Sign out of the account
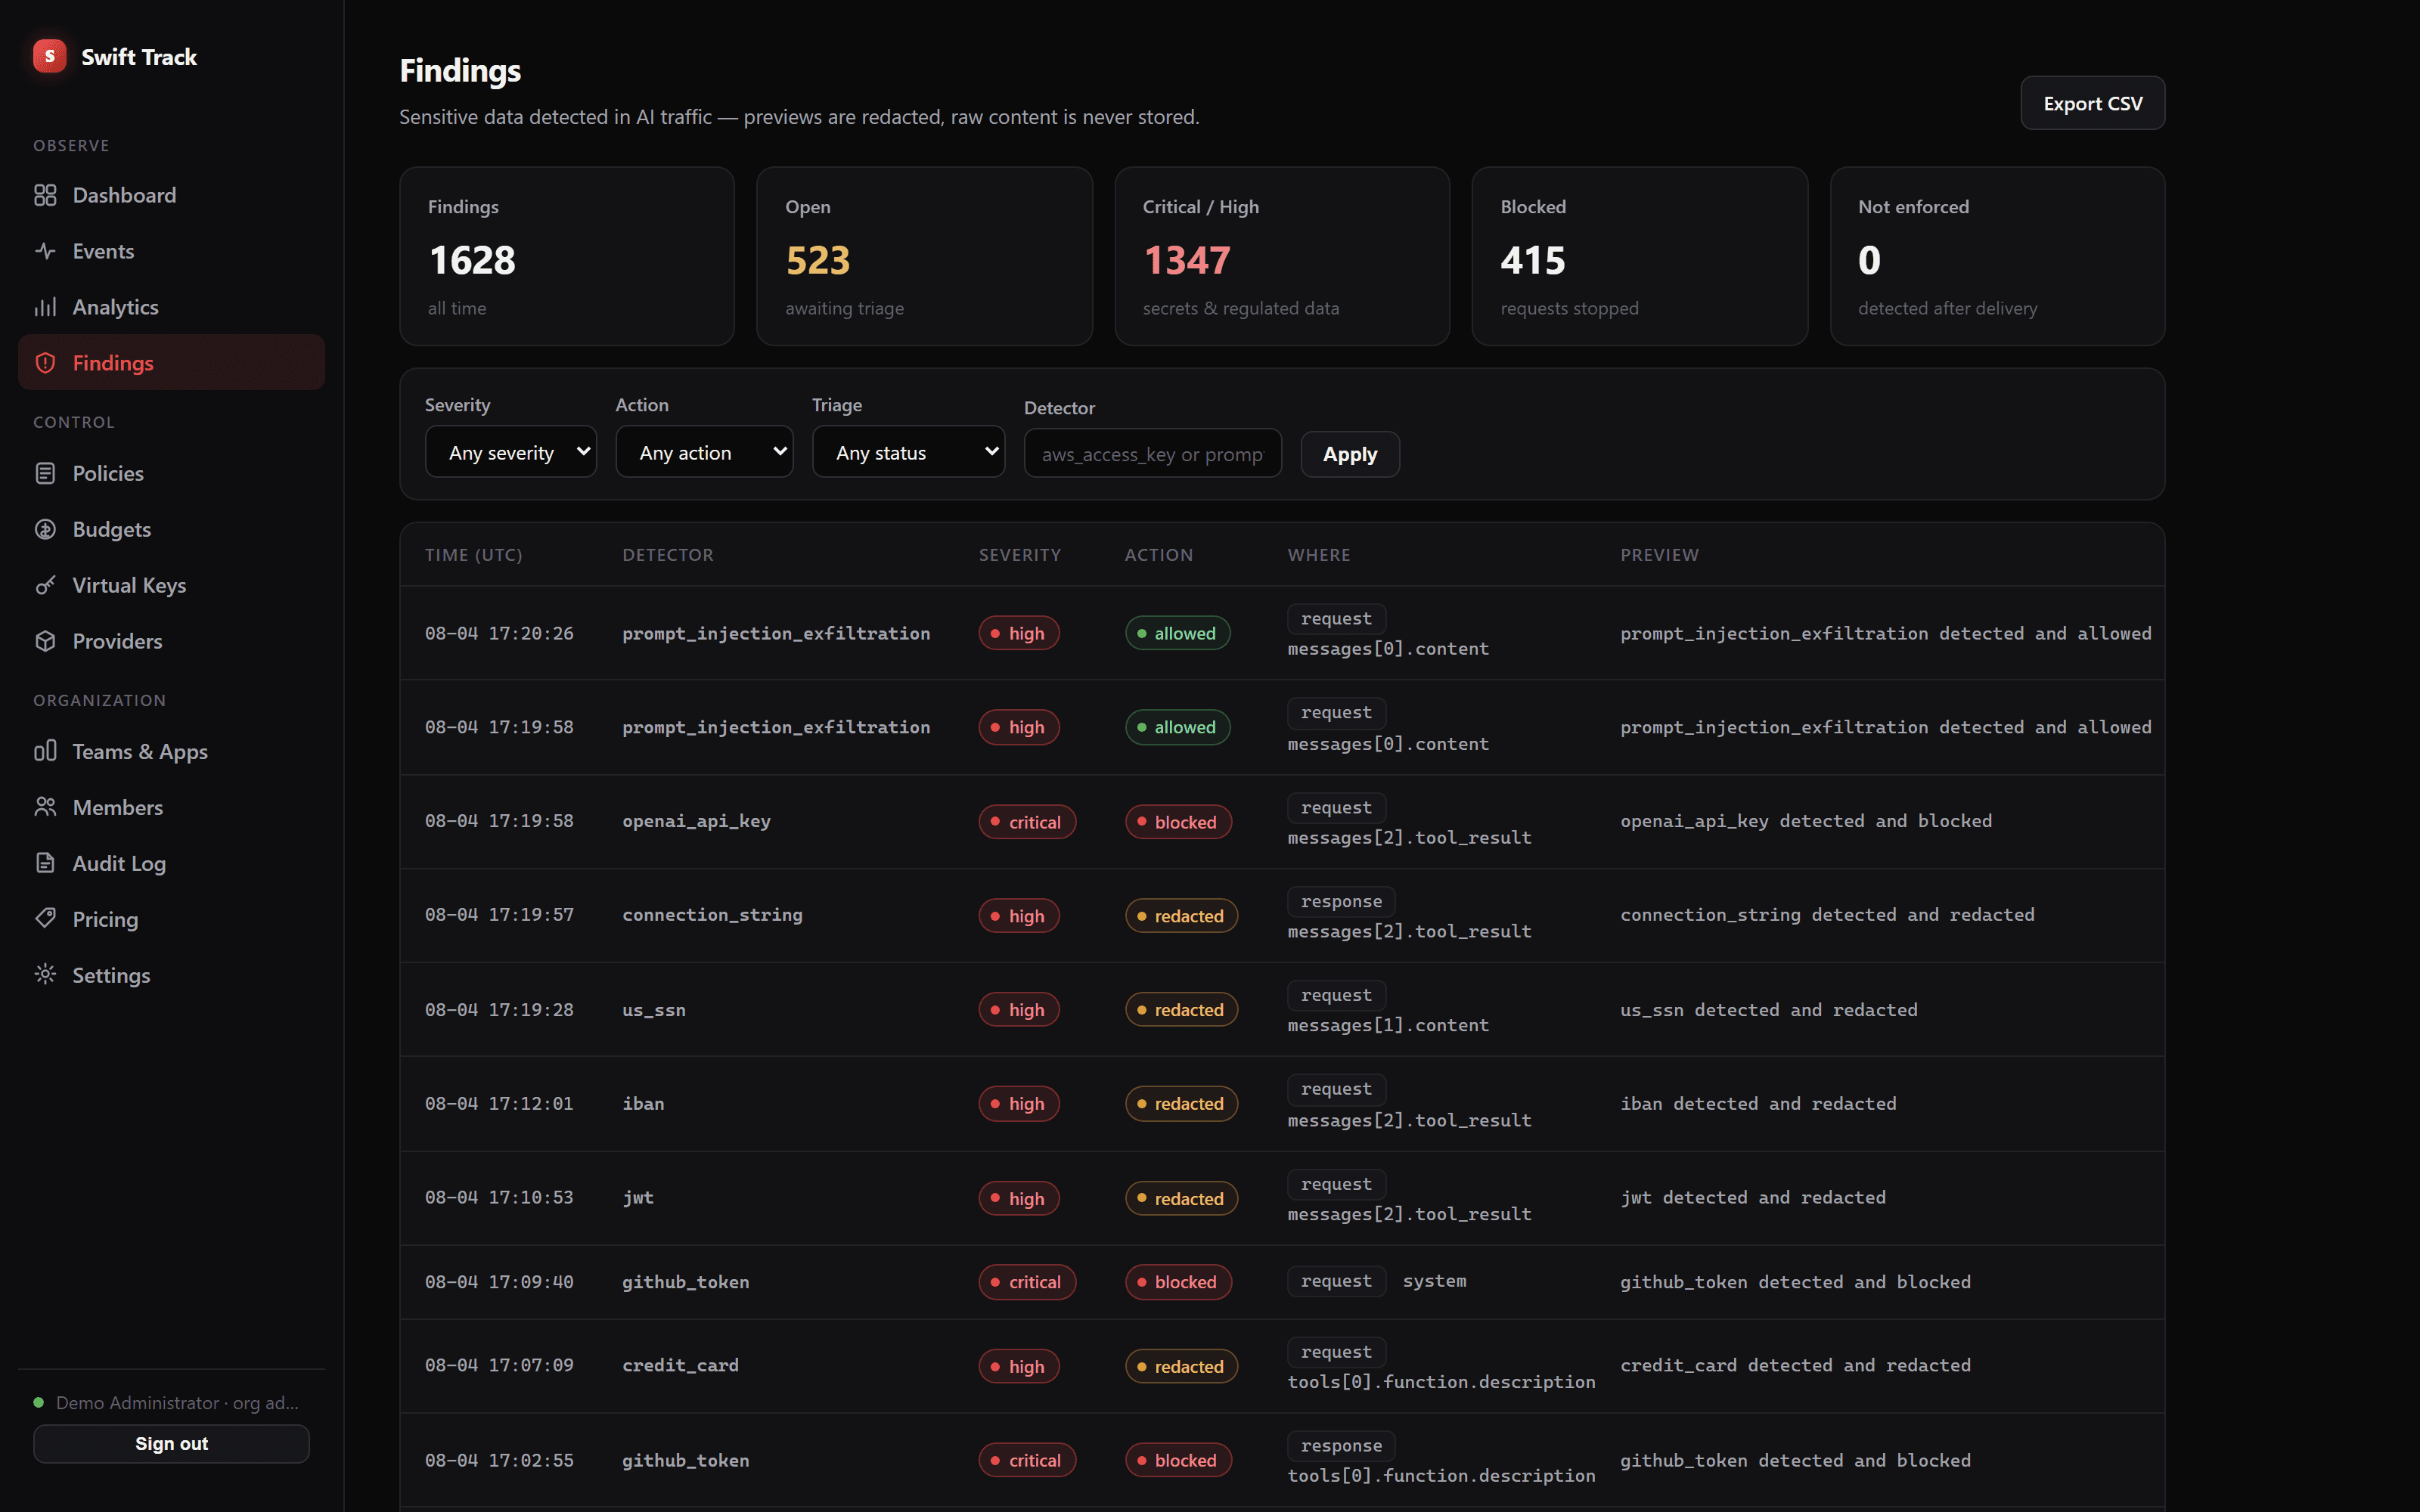This screenshot has height=1512, width=2420. 171,1443
